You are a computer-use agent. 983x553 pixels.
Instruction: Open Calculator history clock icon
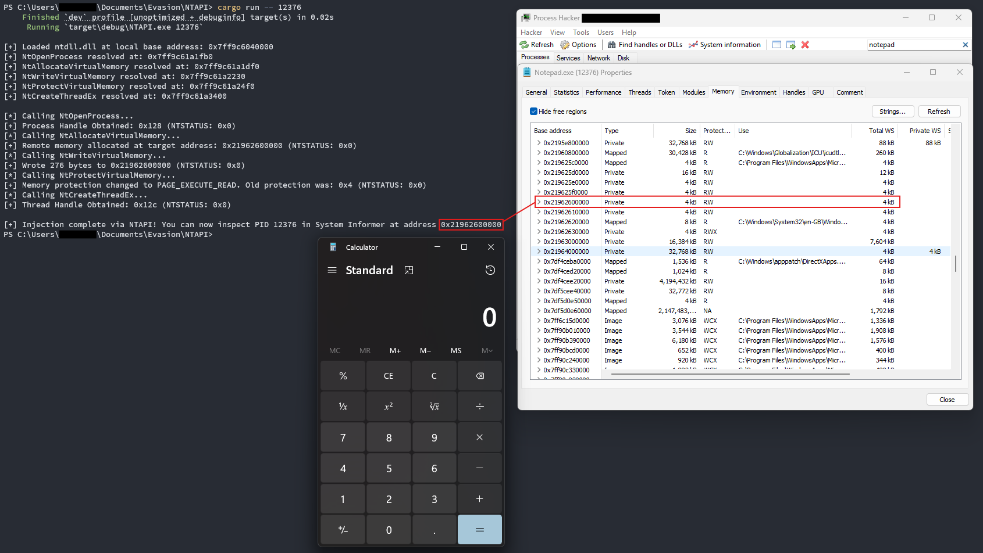(x=490, y=270)
